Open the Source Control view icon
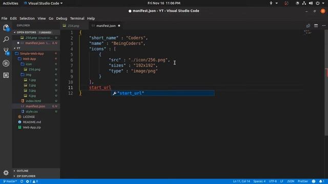328x184 pixels. (6, 51)
